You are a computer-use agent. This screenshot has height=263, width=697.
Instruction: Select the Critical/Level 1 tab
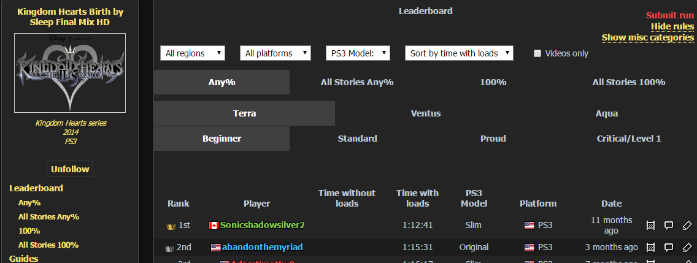click(628, 139)
